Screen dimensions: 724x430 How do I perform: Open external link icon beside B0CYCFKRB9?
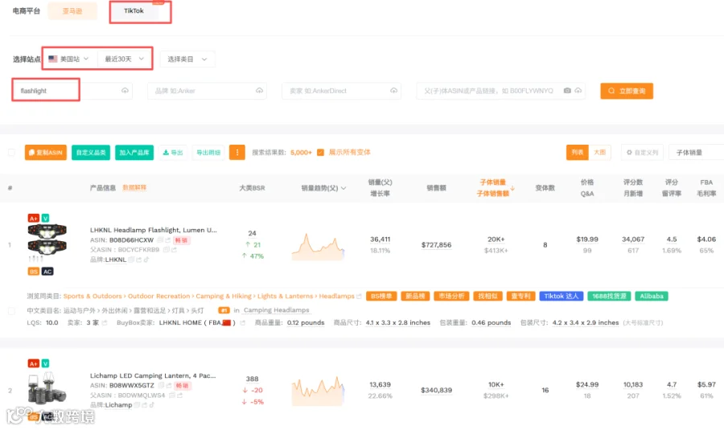(174, 250)
